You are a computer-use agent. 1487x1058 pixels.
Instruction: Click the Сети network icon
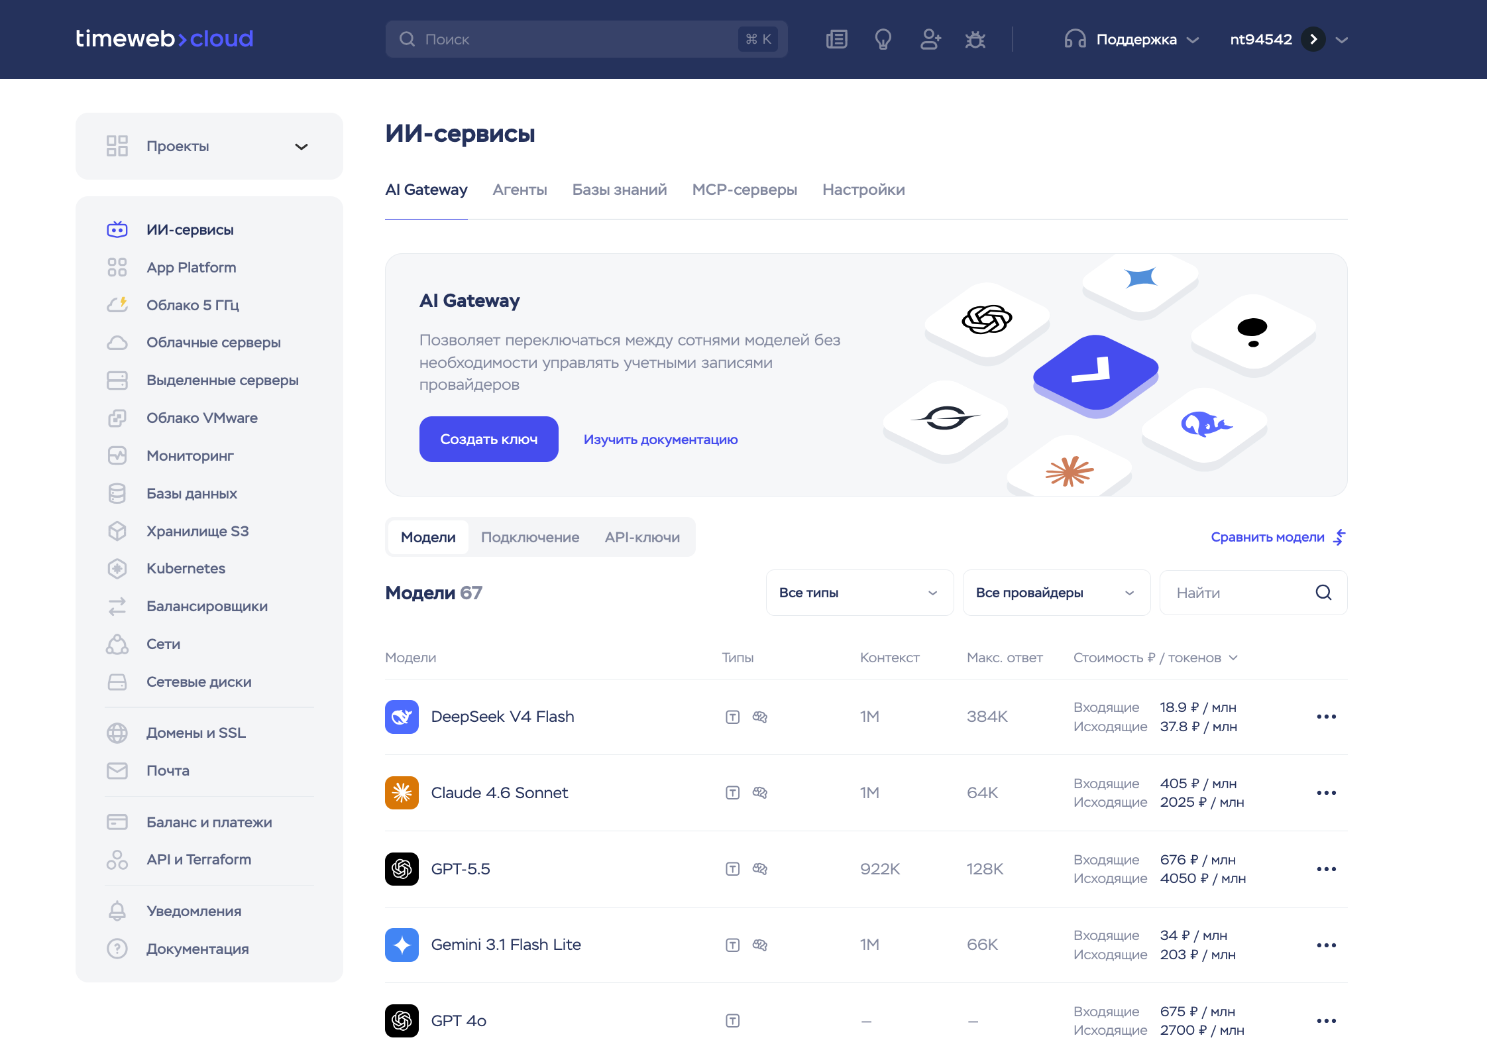(117, 644)
